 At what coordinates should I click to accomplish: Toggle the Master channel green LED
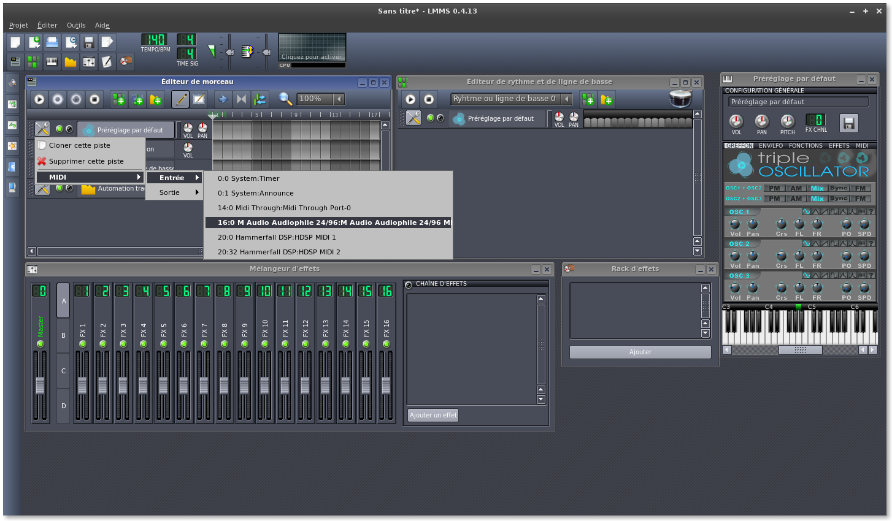point(40,344)
